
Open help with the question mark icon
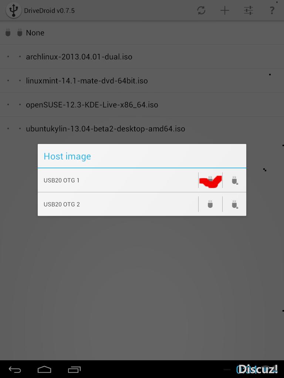click(272, 10)
